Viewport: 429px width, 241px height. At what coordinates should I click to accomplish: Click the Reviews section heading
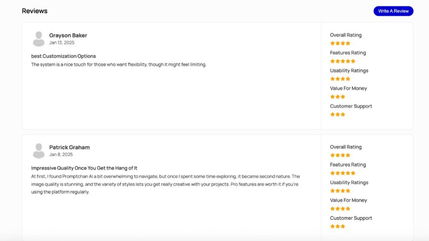coord(34,11)
